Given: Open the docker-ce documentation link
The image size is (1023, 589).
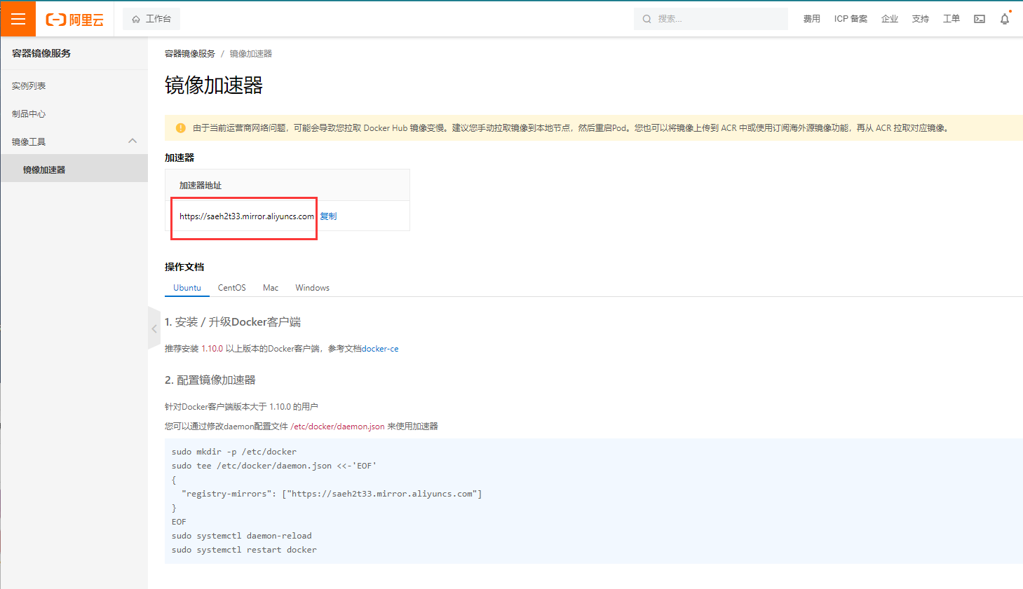Looking at the screenshot, I should pyautogui.click(x=380, y=349).
